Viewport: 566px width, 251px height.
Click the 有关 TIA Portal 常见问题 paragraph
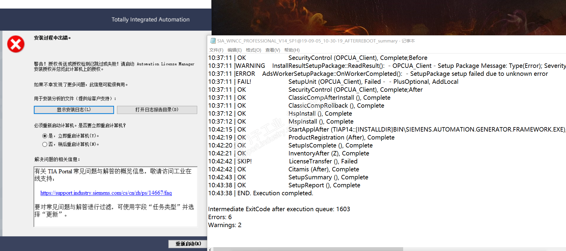pyautogui.click(x=113, y=175)
